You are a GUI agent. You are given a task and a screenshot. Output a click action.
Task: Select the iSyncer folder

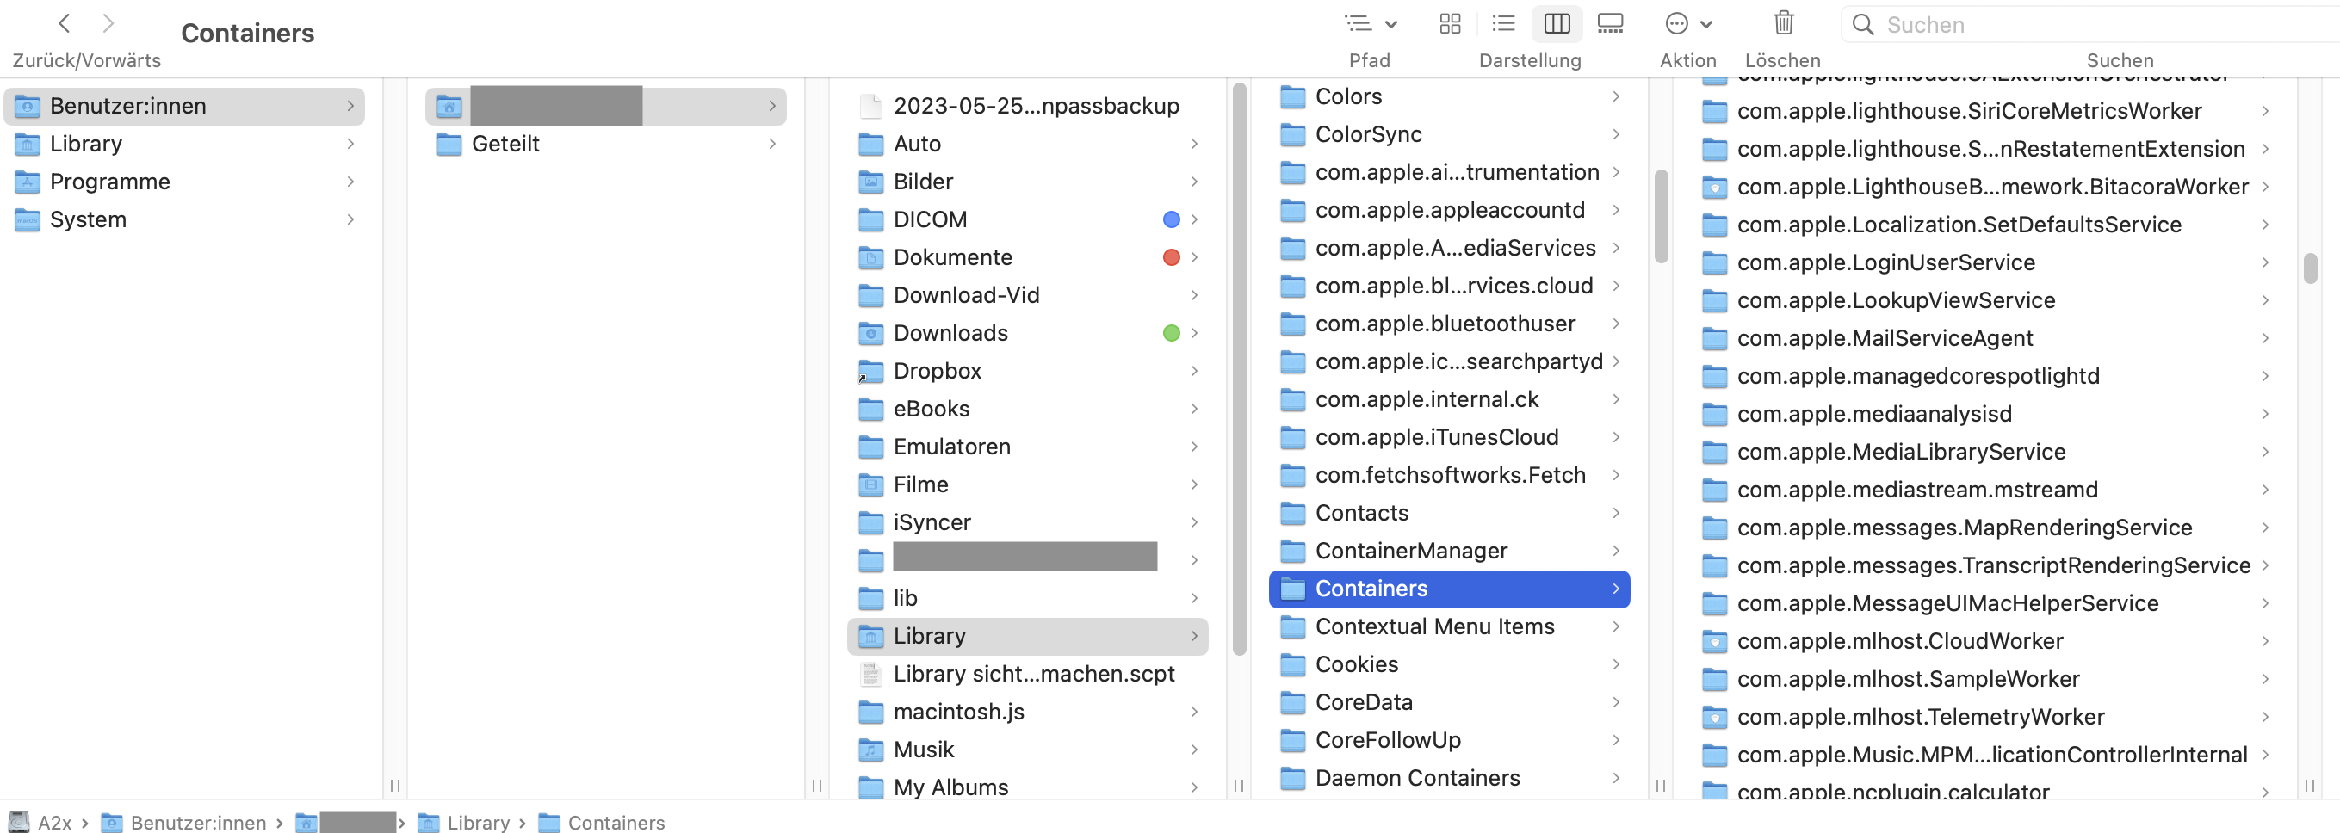tap(1027, 522)
